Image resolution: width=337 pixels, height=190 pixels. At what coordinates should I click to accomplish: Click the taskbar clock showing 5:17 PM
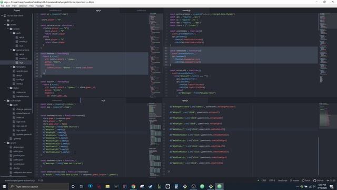322,186
